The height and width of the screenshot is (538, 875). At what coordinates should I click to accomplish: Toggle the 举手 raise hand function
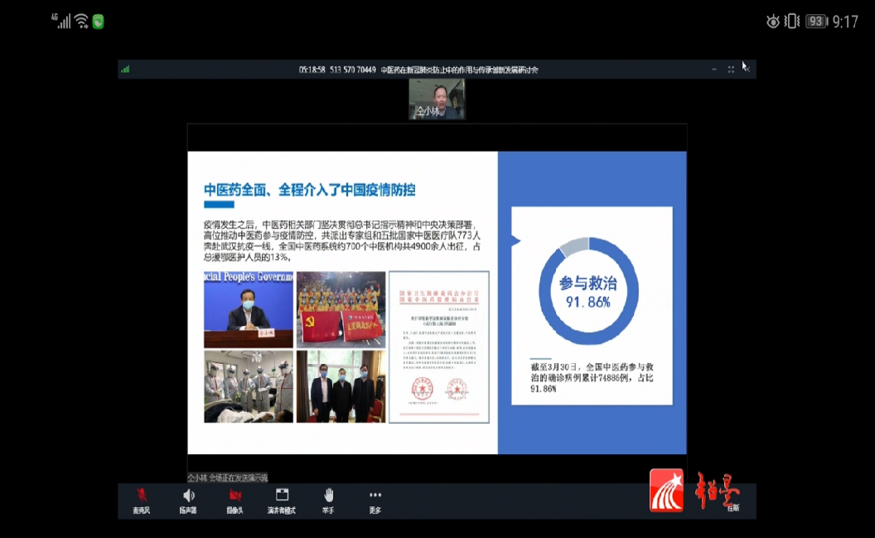pos(328,497)
